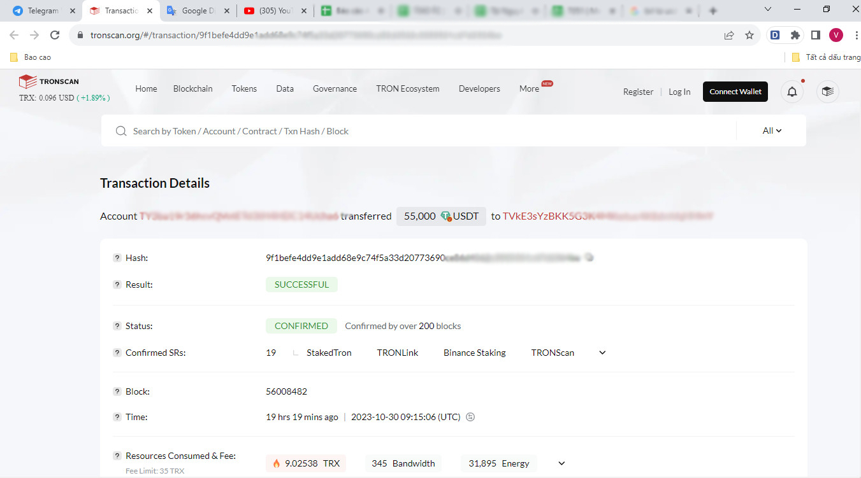The height and width of the screenshot is (478, 861).
Task: Open the TRONScan SR link
Action: 553,353
